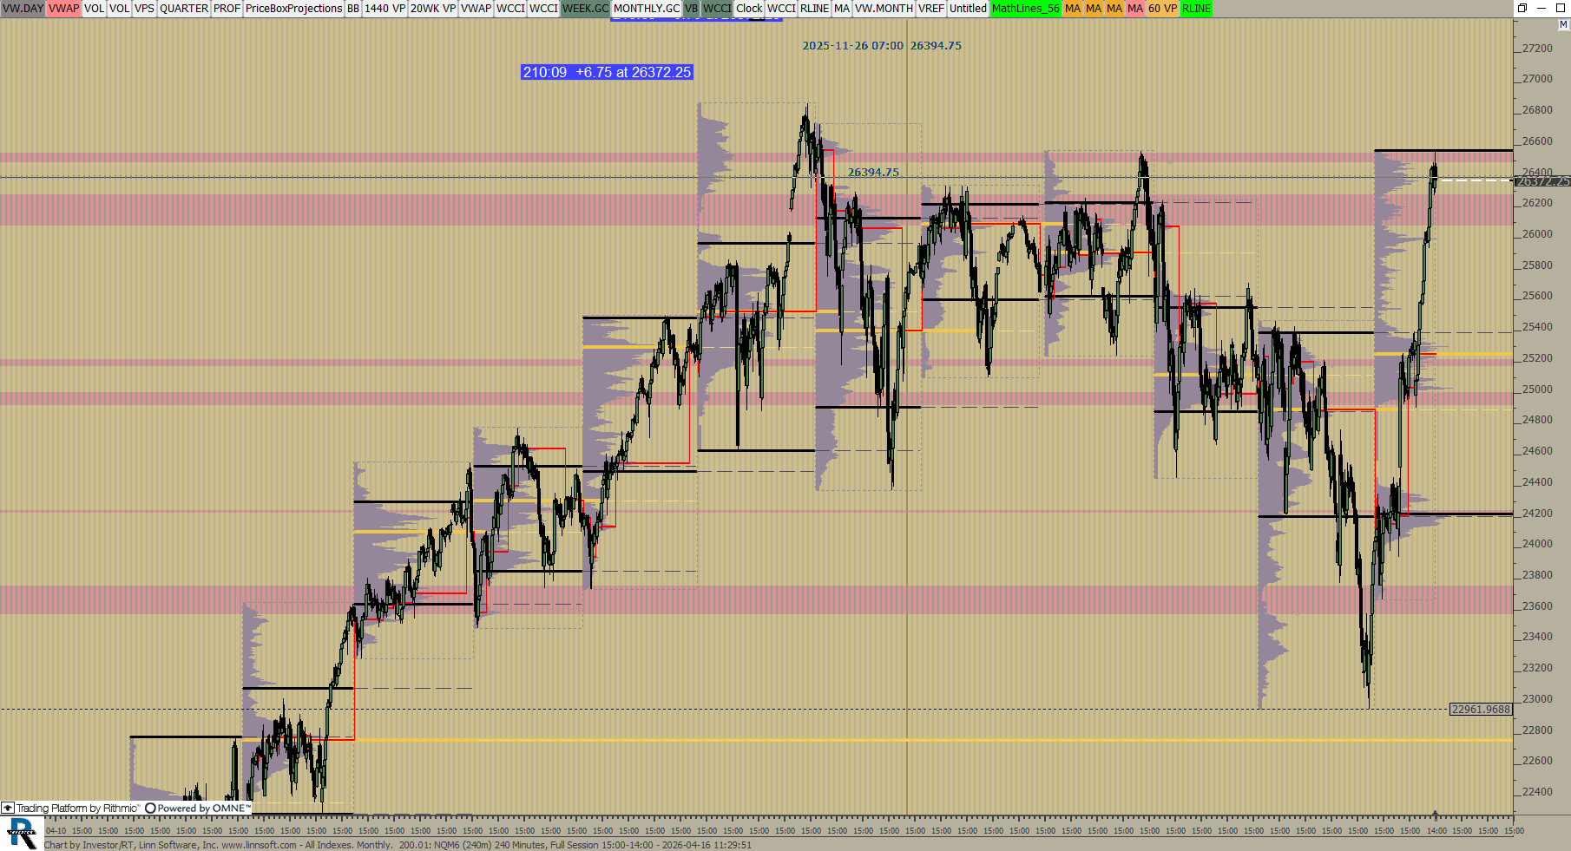The height and width of the screenshot is (851, 1571).
Task: Click the Investor/RT logo icon
Action: (x=22, y=833)
